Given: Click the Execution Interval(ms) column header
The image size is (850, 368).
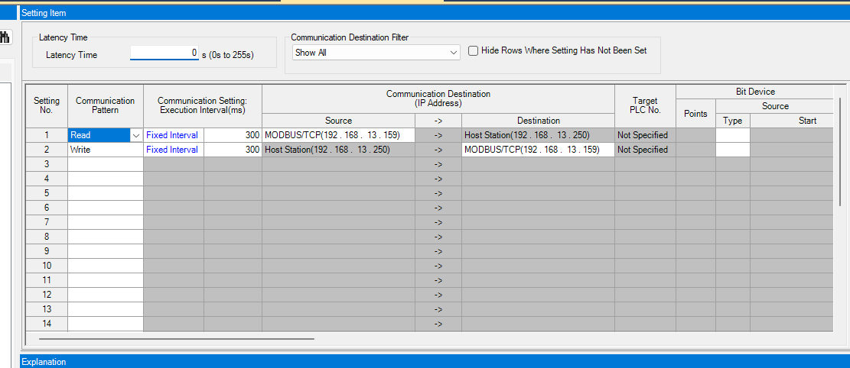Looking at the screenshot, I should [203, 105].
